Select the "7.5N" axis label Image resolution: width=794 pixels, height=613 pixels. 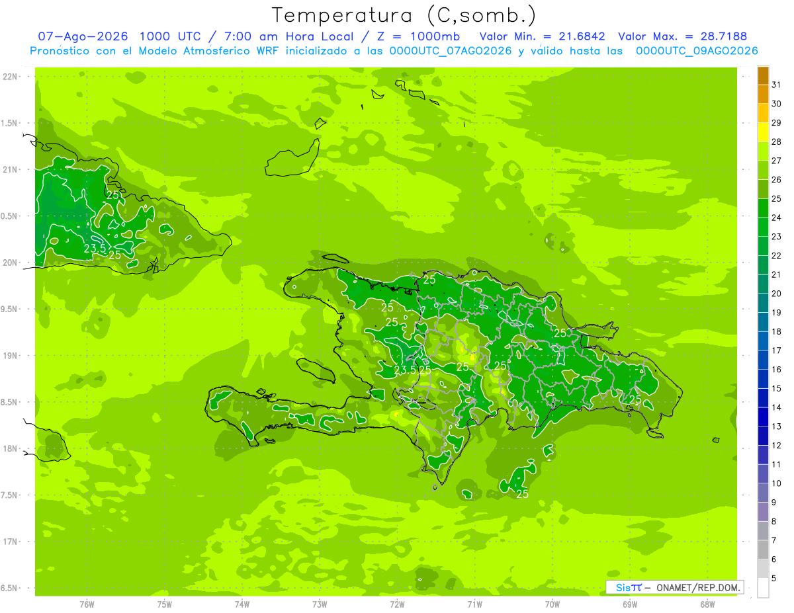[9, 495]
